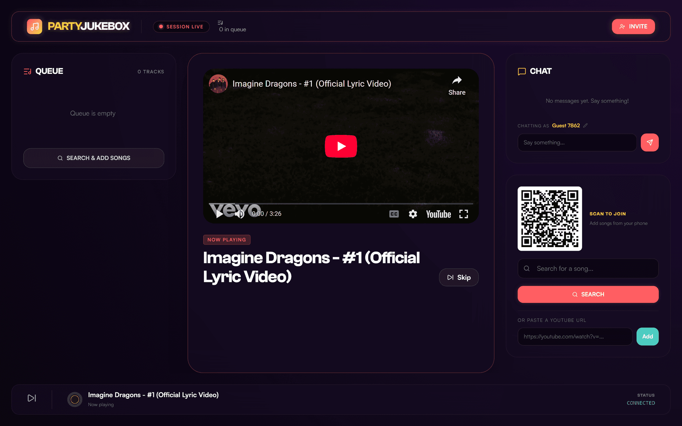Skip track using bottom bar skip icon
Screen dimensions: 682x426
tap(31, 398)
